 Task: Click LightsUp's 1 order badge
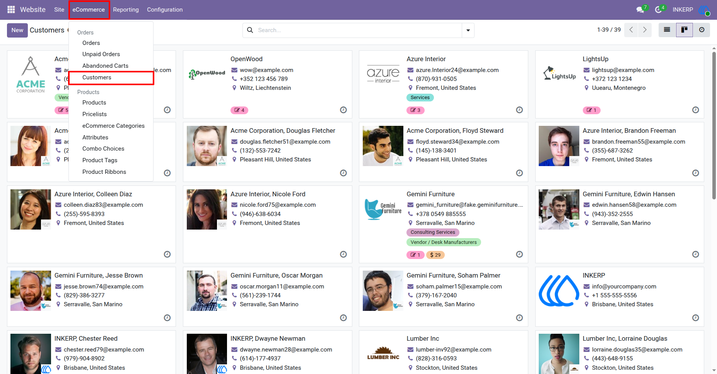(x=591, y=110)
